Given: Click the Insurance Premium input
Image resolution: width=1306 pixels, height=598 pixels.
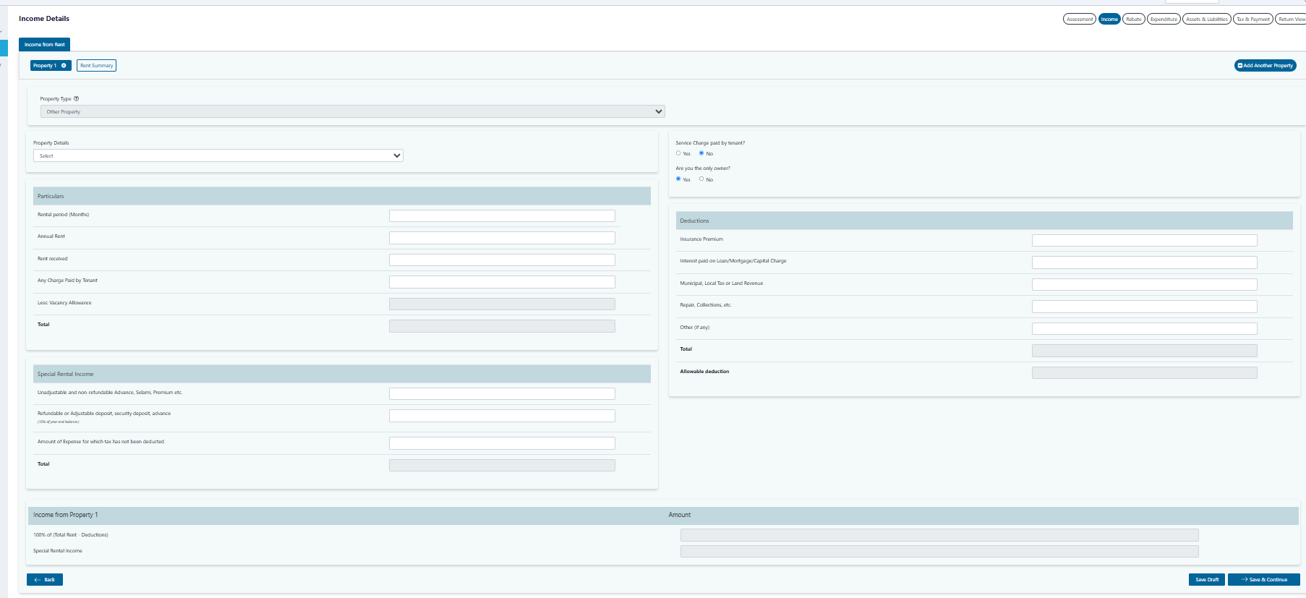Looking at the screenshot, I should [x=1144, y=240].
